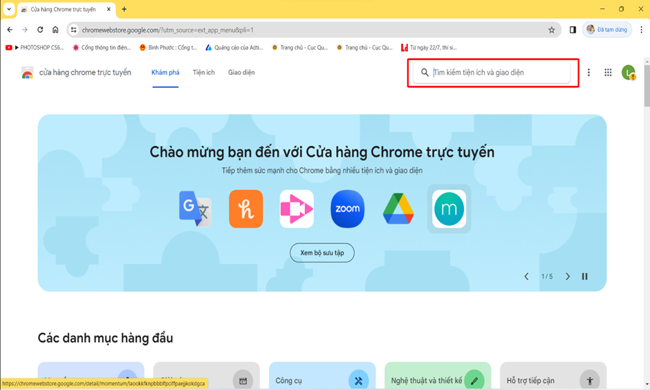The image size is (650, 390).
Task: Open a new tab with the plus button
Action: pos(124,9)
